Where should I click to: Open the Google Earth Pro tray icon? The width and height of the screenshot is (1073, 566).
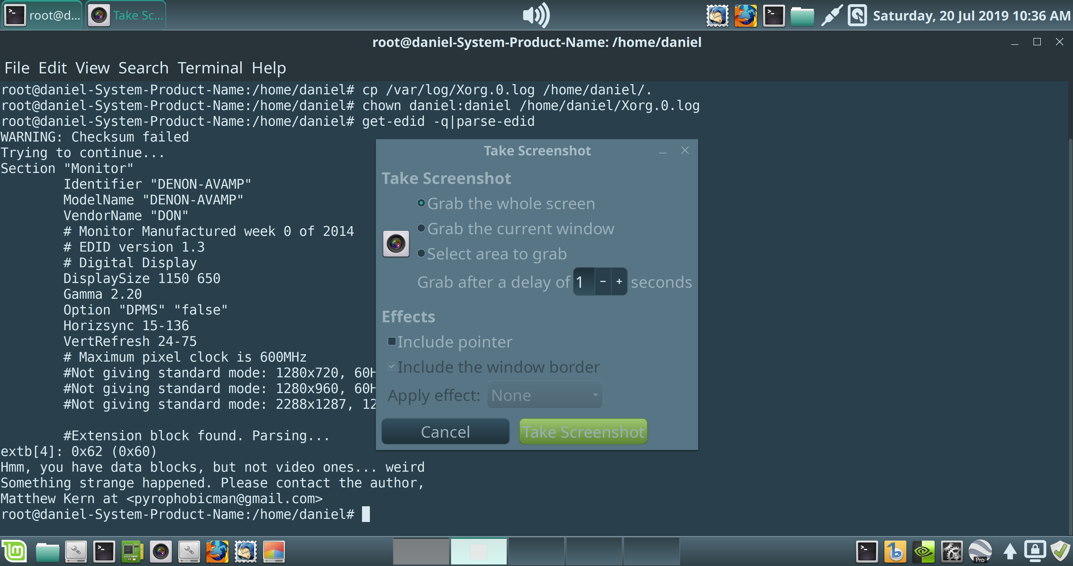pos(980,552)
